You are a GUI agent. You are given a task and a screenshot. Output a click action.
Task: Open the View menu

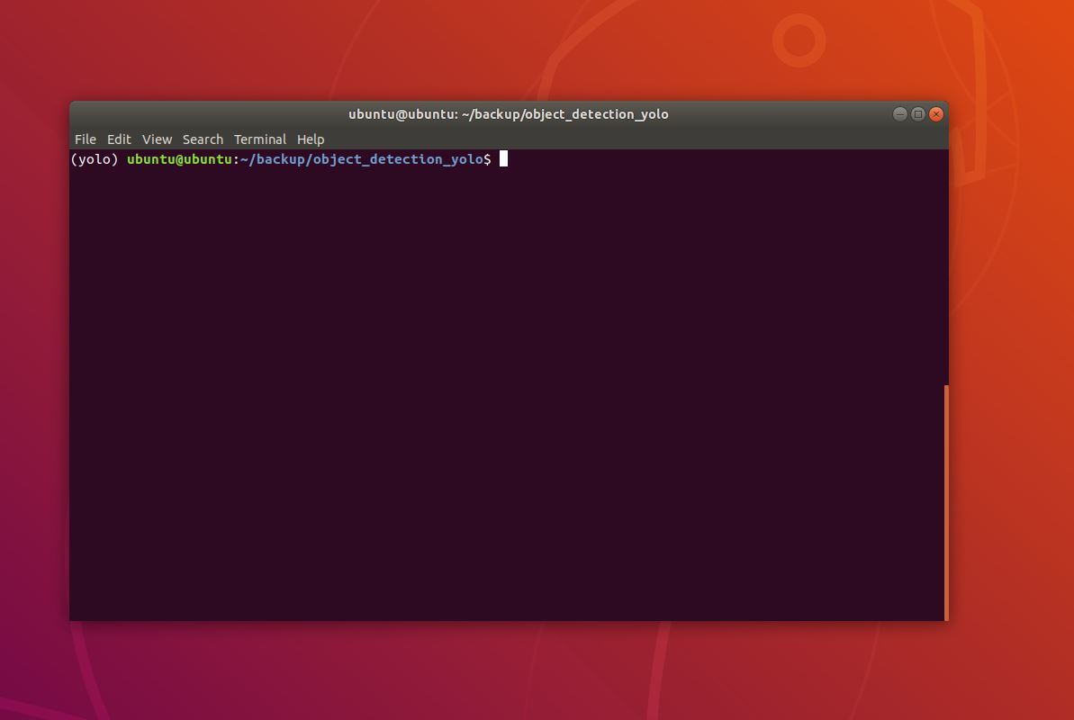point(157,139)
